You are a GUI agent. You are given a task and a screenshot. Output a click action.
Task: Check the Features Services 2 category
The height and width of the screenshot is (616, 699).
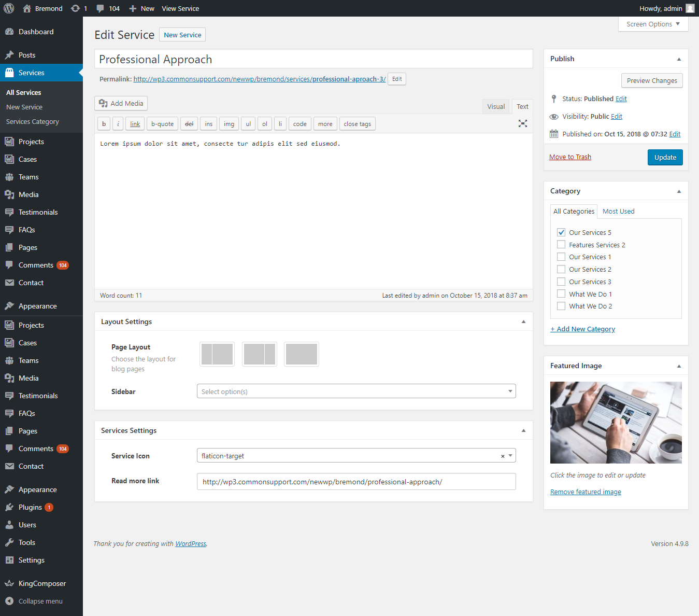click(x=561, y=245)
